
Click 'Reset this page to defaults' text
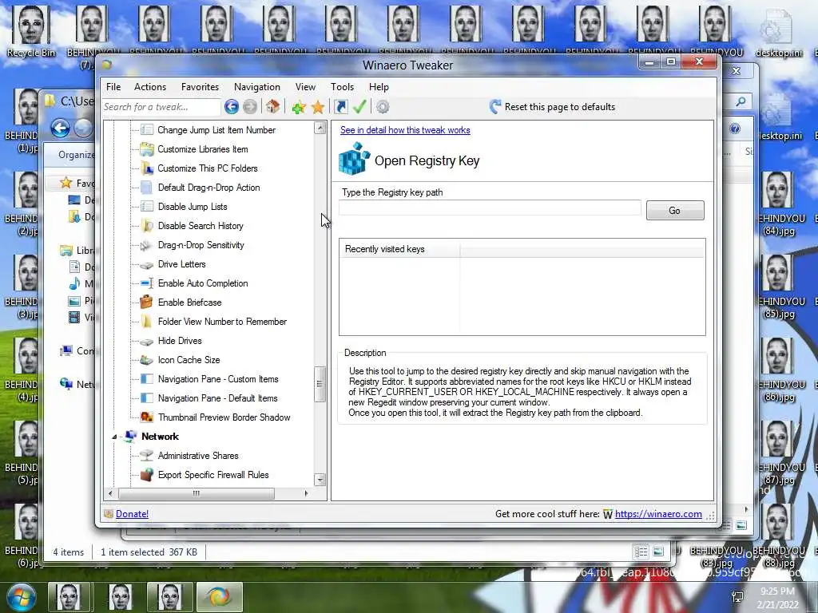coord(560,107)
